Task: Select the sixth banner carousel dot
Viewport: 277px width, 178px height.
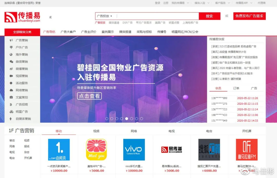Action: click(x=131, y=119)
